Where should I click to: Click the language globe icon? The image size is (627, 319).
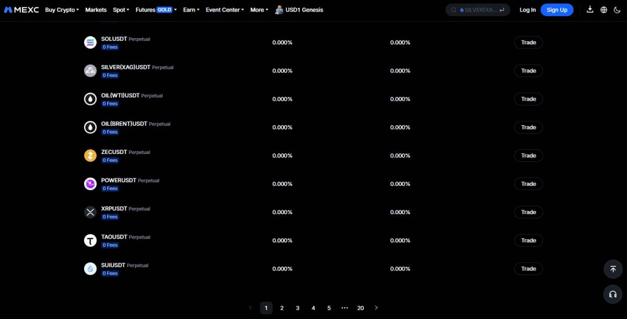point(605,9)
